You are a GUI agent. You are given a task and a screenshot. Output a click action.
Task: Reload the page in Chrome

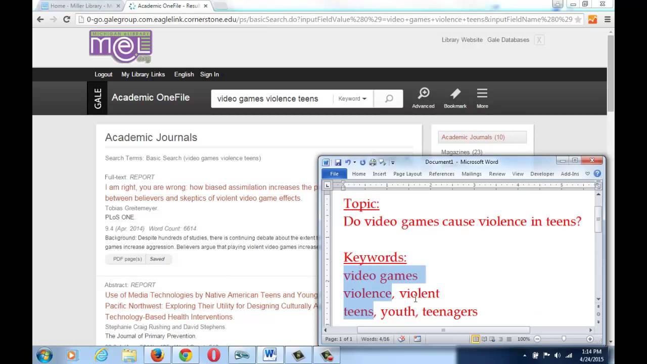tap(66, 19)
